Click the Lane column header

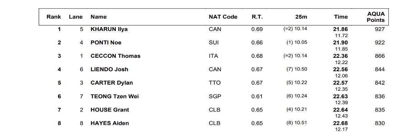(76, 17)
